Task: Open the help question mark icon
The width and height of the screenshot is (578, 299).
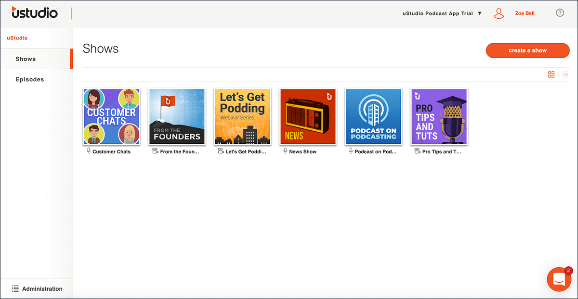Action: coord(560,13)
